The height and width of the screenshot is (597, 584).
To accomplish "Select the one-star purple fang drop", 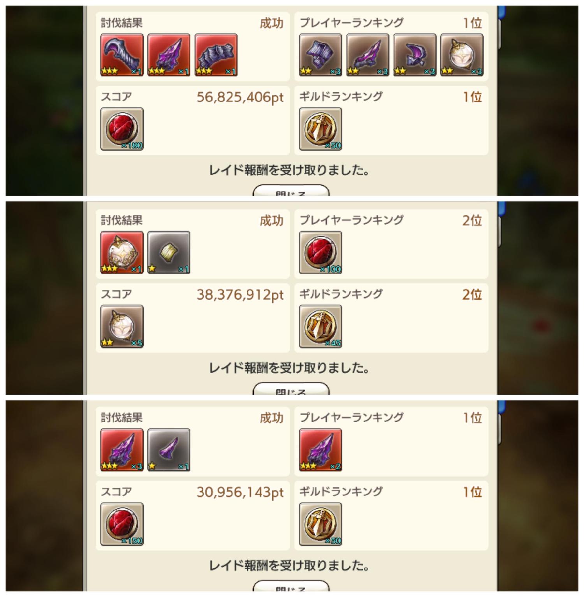I will [169, 450].
